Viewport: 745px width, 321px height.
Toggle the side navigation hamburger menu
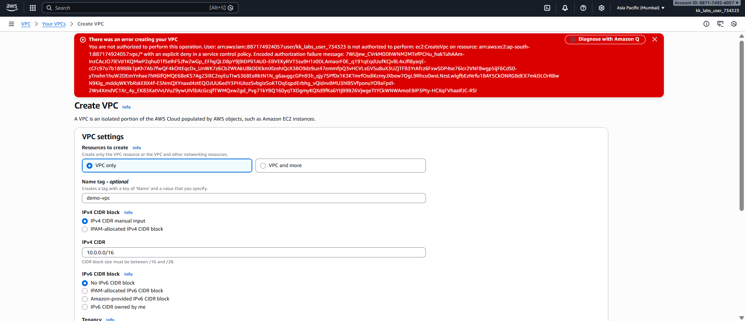pyautogui.click(x=12, y=24)
